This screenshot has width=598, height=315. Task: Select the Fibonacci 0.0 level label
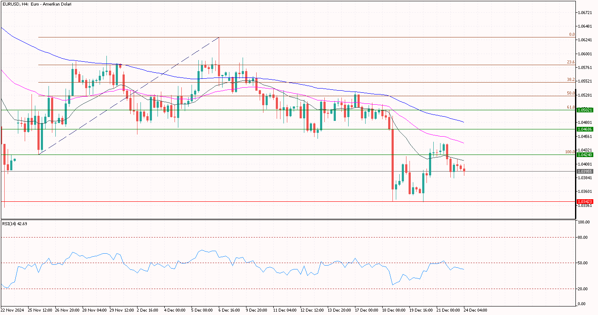(x=572, y=34)
